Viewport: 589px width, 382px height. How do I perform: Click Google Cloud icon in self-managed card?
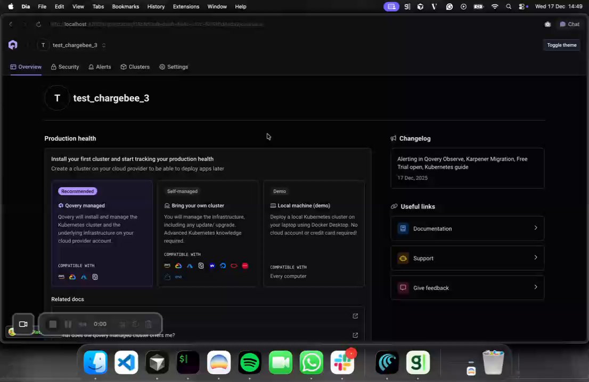[x=178, y=265]
